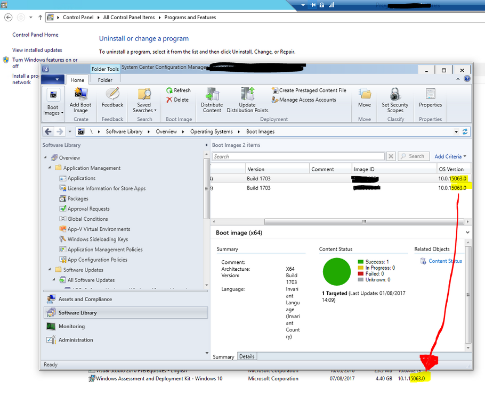Open the Properties ribbon icon
485x399 pixels.
coord(430,94)
